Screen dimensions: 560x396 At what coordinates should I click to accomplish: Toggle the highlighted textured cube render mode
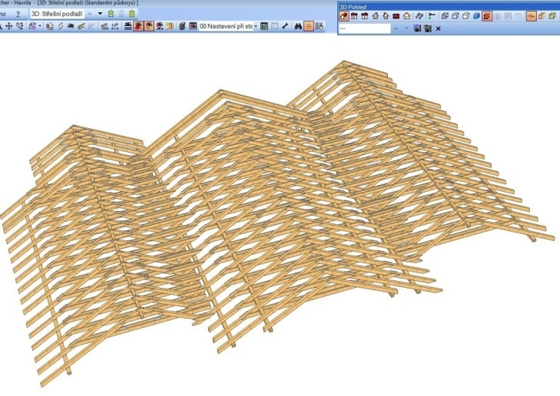click(x=487, y=16)
